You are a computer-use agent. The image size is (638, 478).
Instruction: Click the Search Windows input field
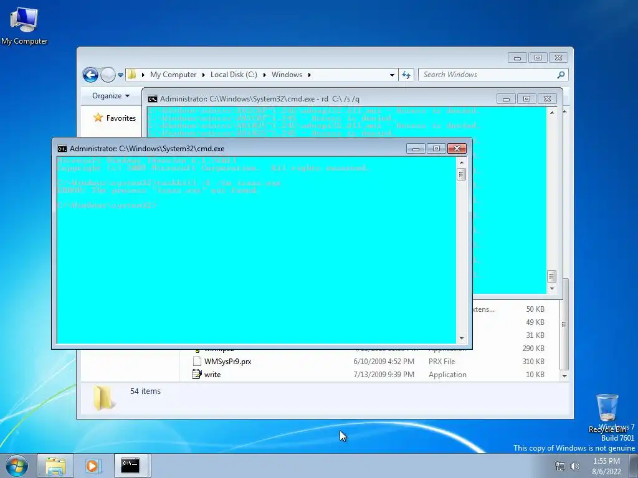click(488, 75)
